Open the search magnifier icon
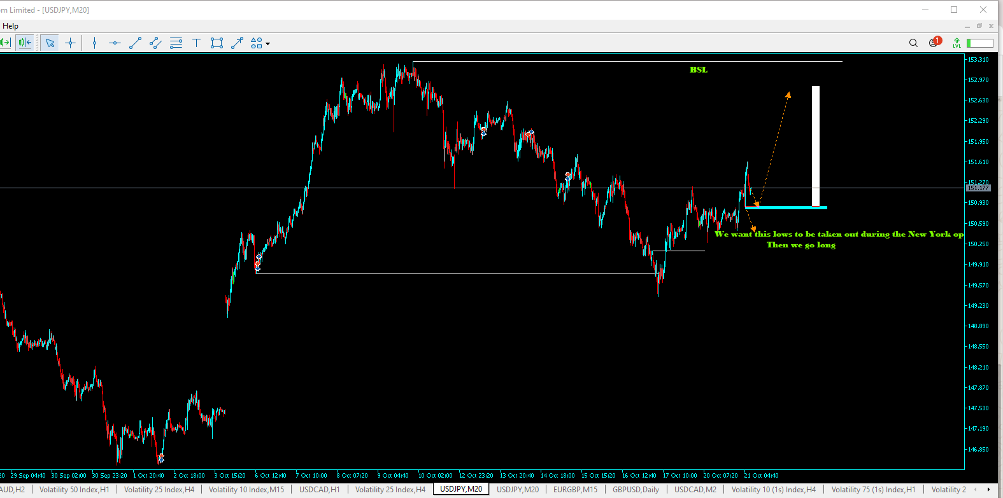The width and height of the screenshot is (1003, 498). (913, 43)
